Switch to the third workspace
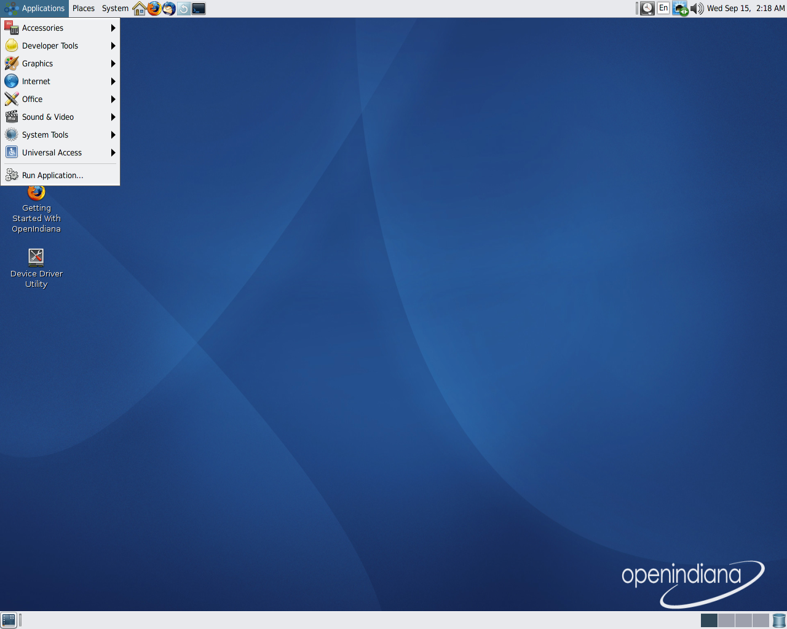 click(x=743, y=620)
